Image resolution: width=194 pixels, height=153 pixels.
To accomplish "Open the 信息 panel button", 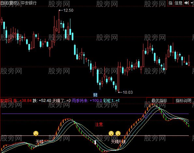I will [x=178, y=3].
